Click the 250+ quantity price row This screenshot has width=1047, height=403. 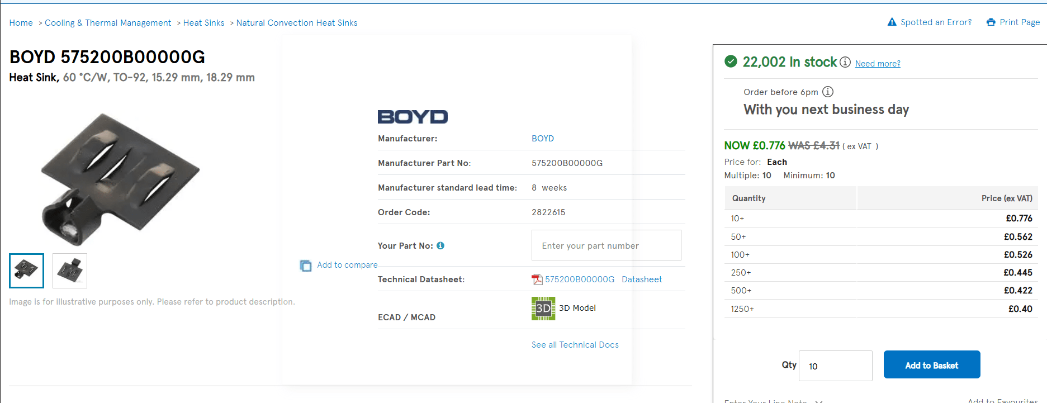pos(881,273)
